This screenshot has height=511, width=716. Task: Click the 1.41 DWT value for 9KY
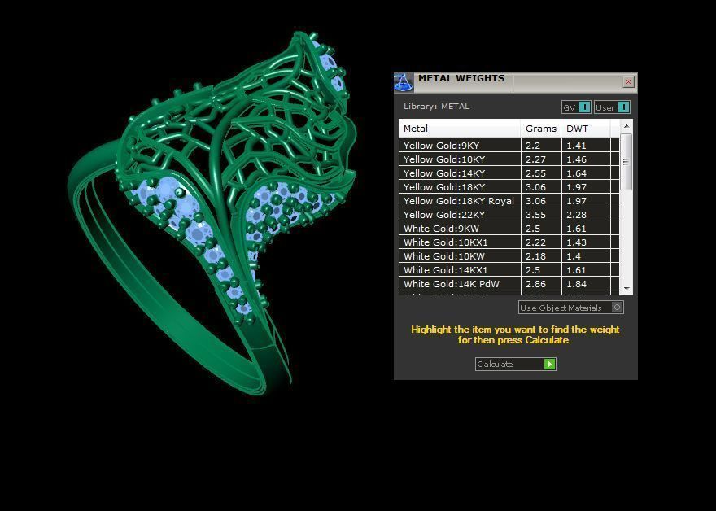click(x=576, y=146)
